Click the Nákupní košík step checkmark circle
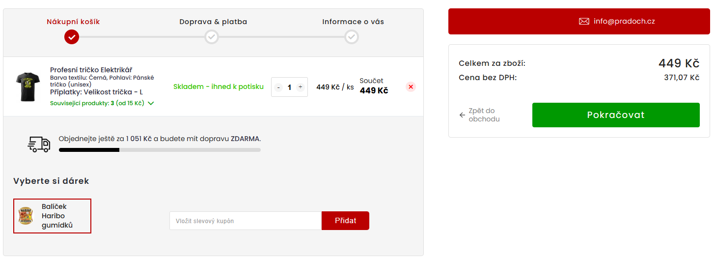Image resolution: width=716 pixels, height=260 pixels. [x=72, y=37]
